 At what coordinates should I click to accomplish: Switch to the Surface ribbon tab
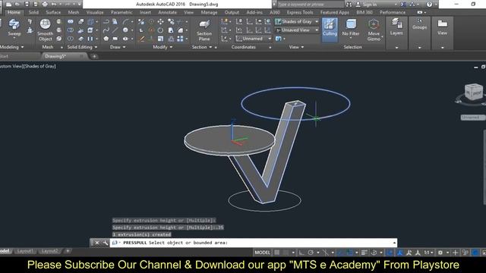(x=53, y=12)
